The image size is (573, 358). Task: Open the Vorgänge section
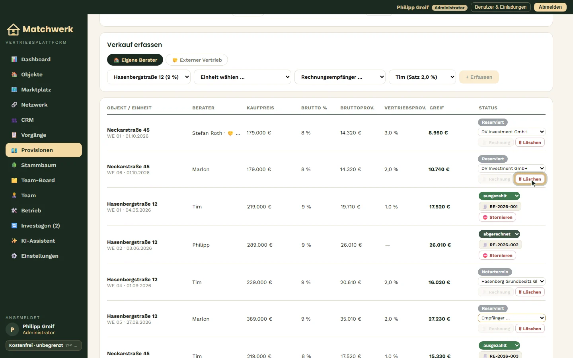click(x=44, y=135)
